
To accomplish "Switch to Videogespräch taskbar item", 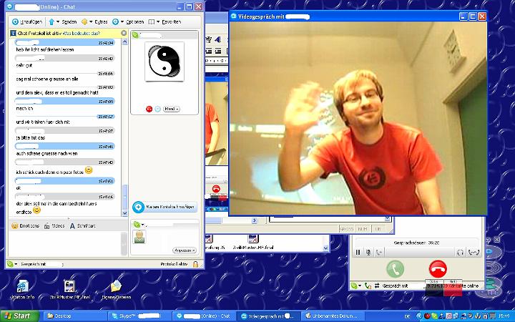I will (x=268, y=316).
